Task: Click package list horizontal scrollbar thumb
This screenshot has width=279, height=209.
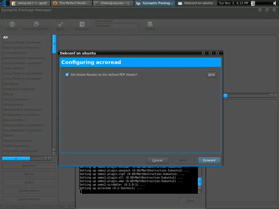Action: pyautogui.click(x=225, y=96)
